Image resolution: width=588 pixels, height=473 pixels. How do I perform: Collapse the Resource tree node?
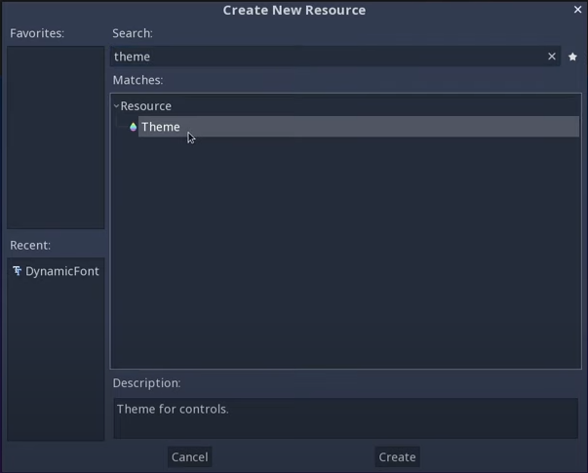[x=116, y=106]
